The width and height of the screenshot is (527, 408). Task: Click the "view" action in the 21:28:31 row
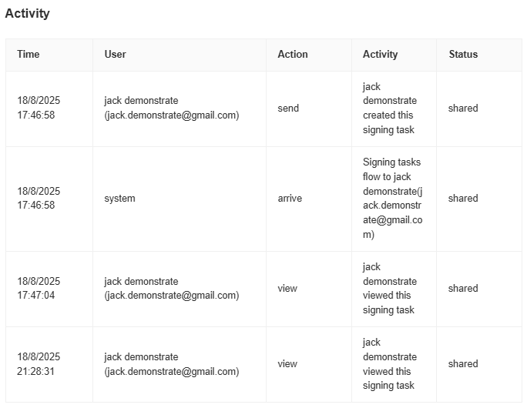[x=287, y=364]
